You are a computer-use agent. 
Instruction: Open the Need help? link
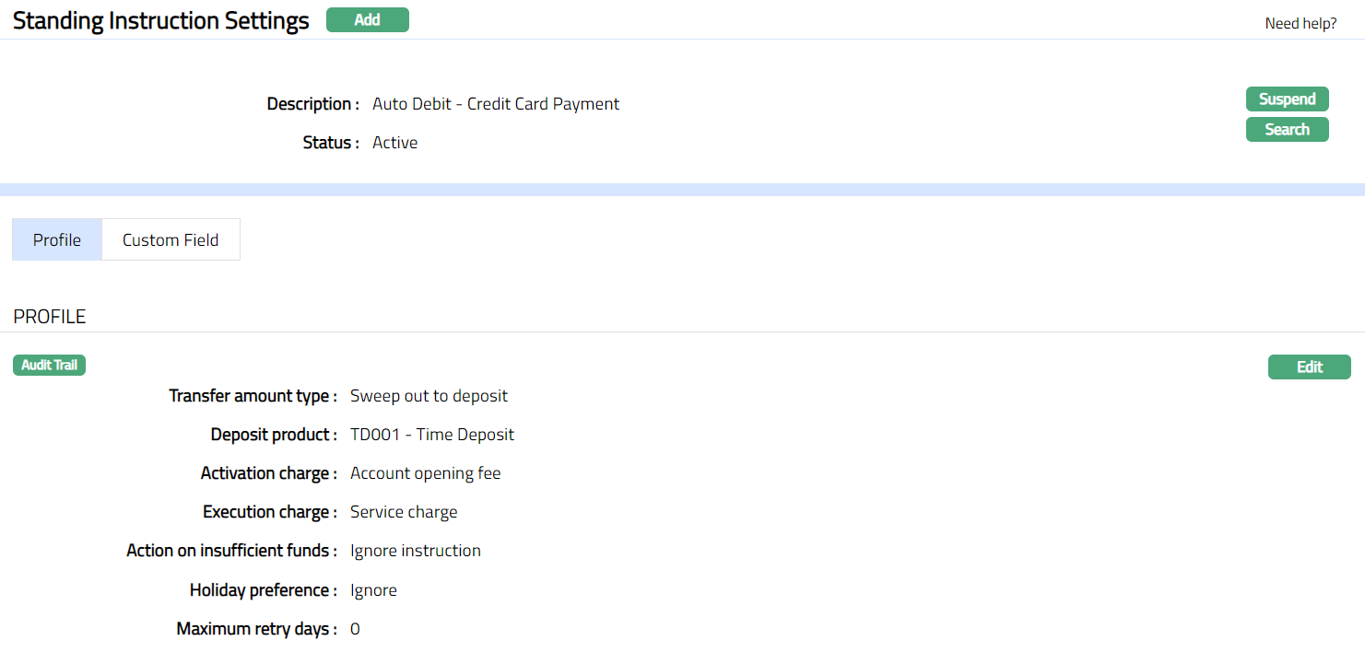click(x=1300, y=24)
